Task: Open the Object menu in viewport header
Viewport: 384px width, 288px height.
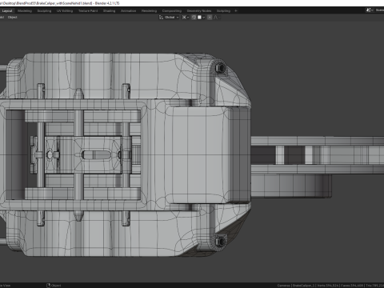Action: pos(12,18)
